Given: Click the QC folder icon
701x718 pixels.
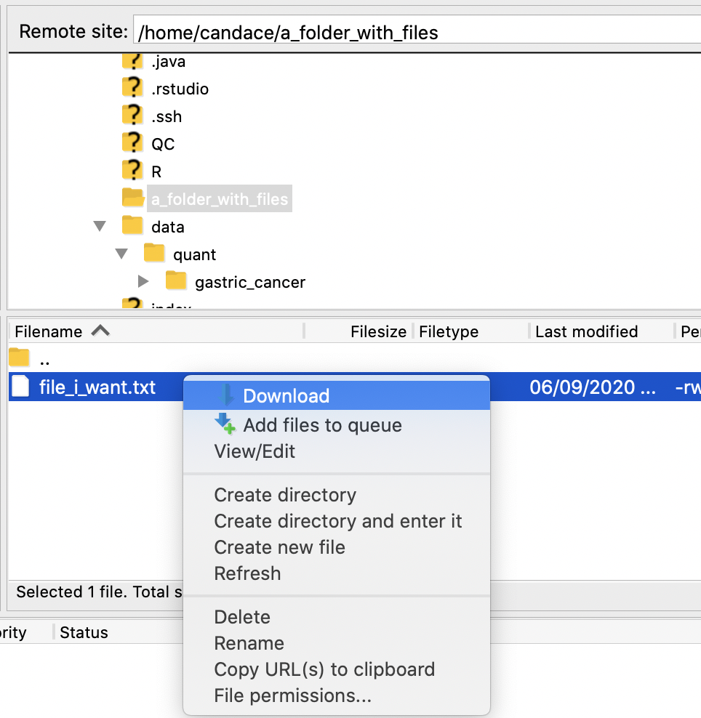Looking at the screenshot, I should (x=133, y=143).
